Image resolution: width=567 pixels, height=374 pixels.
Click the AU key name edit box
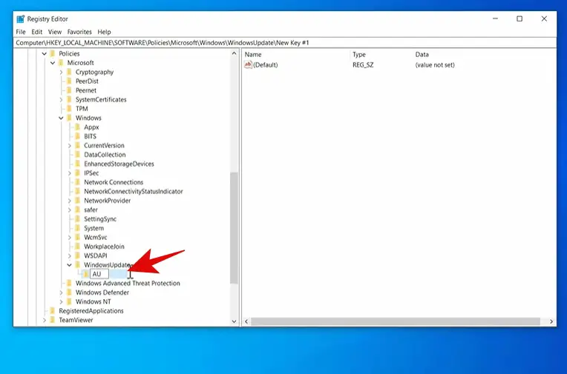(99, 274)
